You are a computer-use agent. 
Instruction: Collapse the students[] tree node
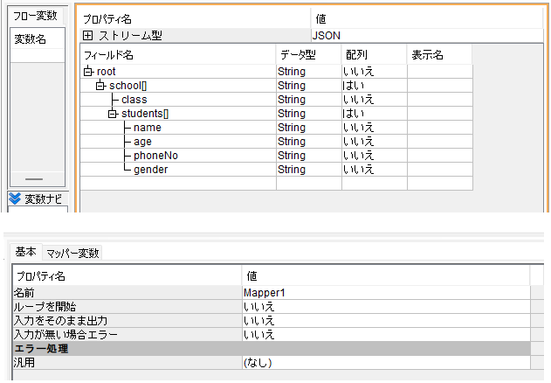(x=112, y=114)
